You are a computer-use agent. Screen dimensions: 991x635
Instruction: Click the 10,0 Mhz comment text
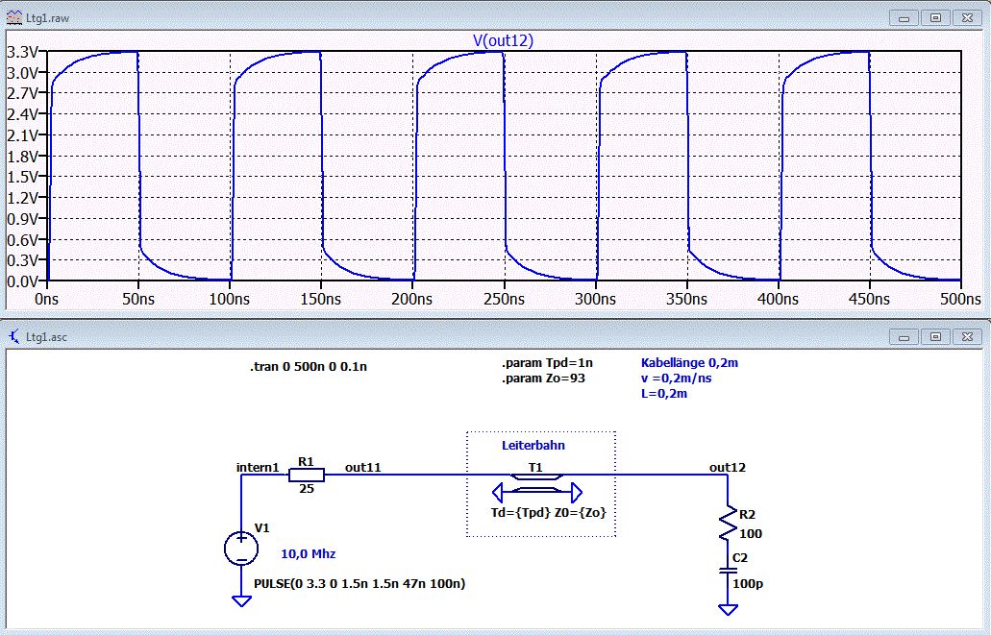tap(309, 554)
